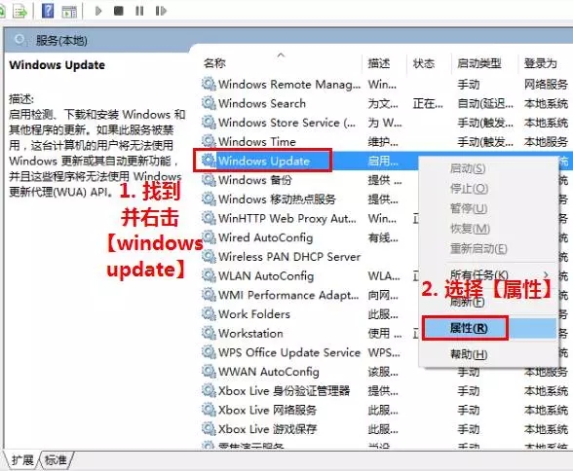
Task: Click the export list toolbar icon
Action: point(20,12)
